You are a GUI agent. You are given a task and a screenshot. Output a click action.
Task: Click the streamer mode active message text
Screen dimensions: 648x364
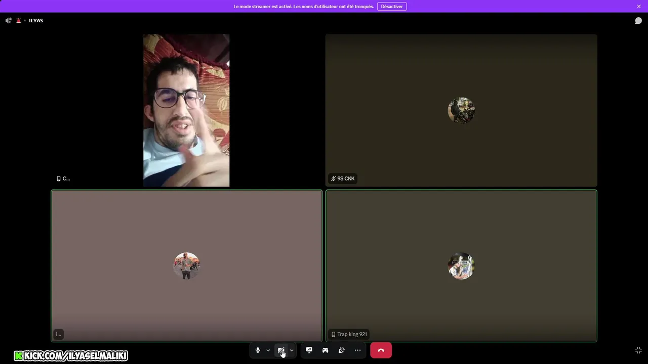click(x=304, y=7)
